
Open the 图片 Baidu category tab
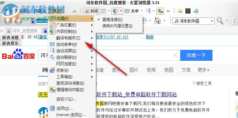[x=134, y=70]
